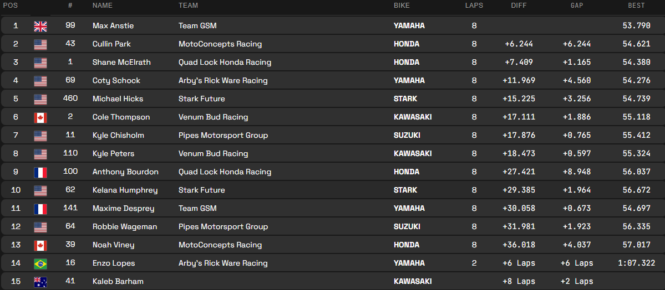Click the French flag beside Anthony Bourdon
The image size is (665, 290).
40,172
